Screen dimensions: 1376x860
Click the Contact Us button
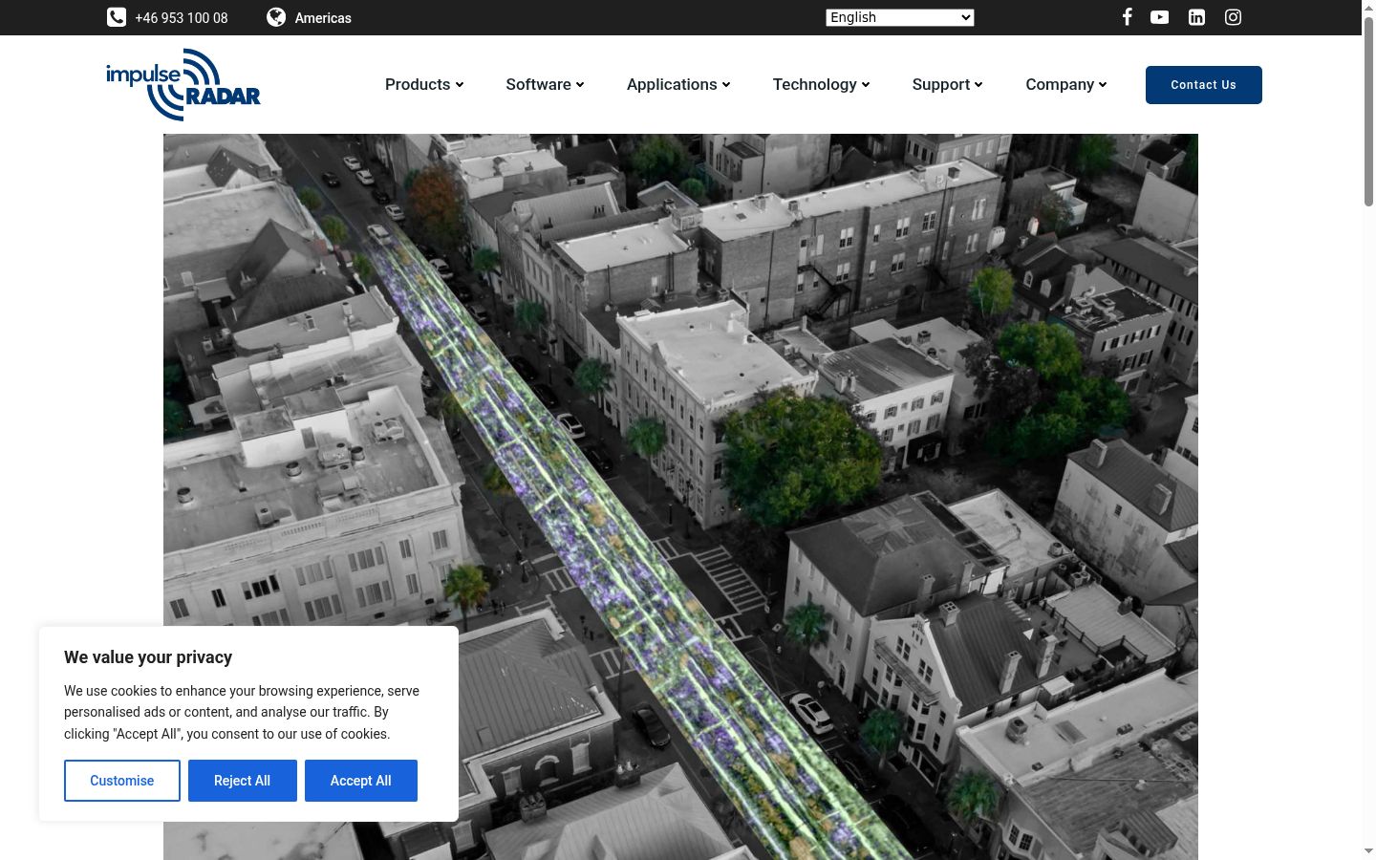[1204, 85]
